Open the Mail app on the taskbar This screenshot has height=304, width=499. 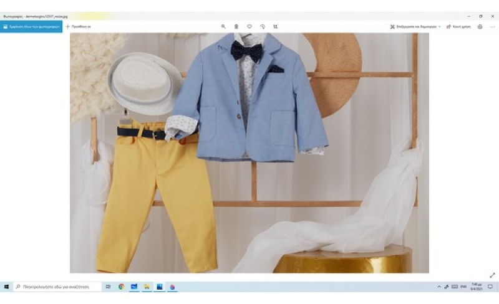click(134, 287)
